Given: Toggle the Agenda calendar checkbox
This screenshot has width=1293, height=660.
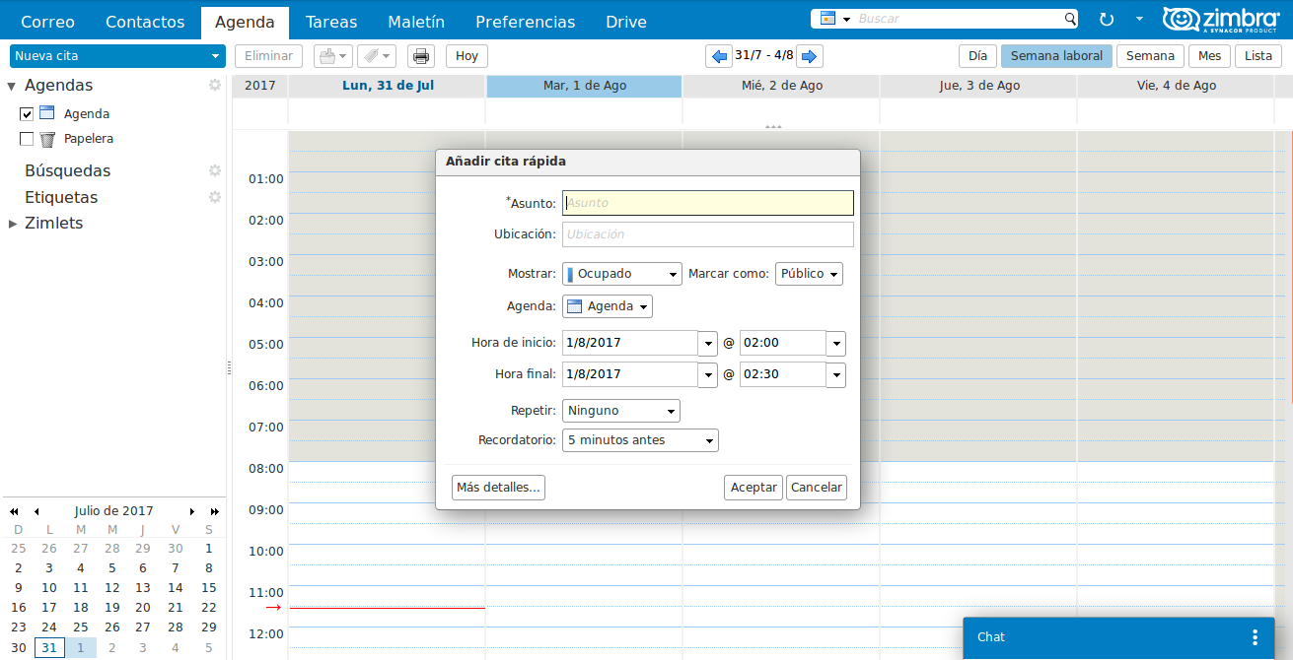Looking at the screenshot, I should pos(27,114).
